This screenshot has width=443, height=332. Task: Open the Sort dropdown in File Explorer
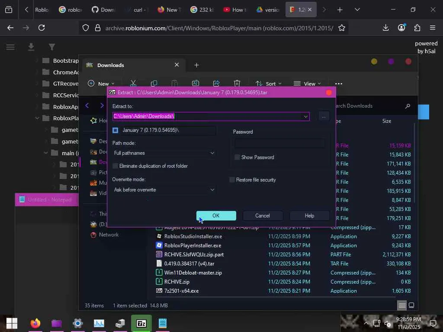tap(268, 83)
